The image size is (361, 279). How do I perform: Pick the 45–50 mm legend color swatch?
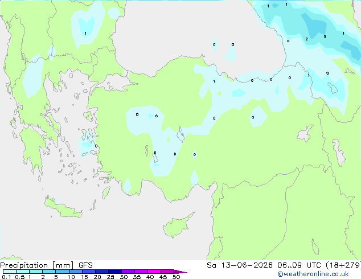point(167,272)
